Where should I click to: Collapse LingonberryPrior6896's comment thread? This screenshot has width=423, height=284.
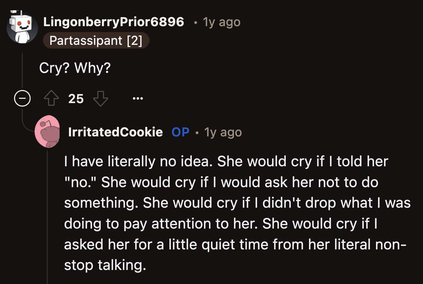click(22, 99)
